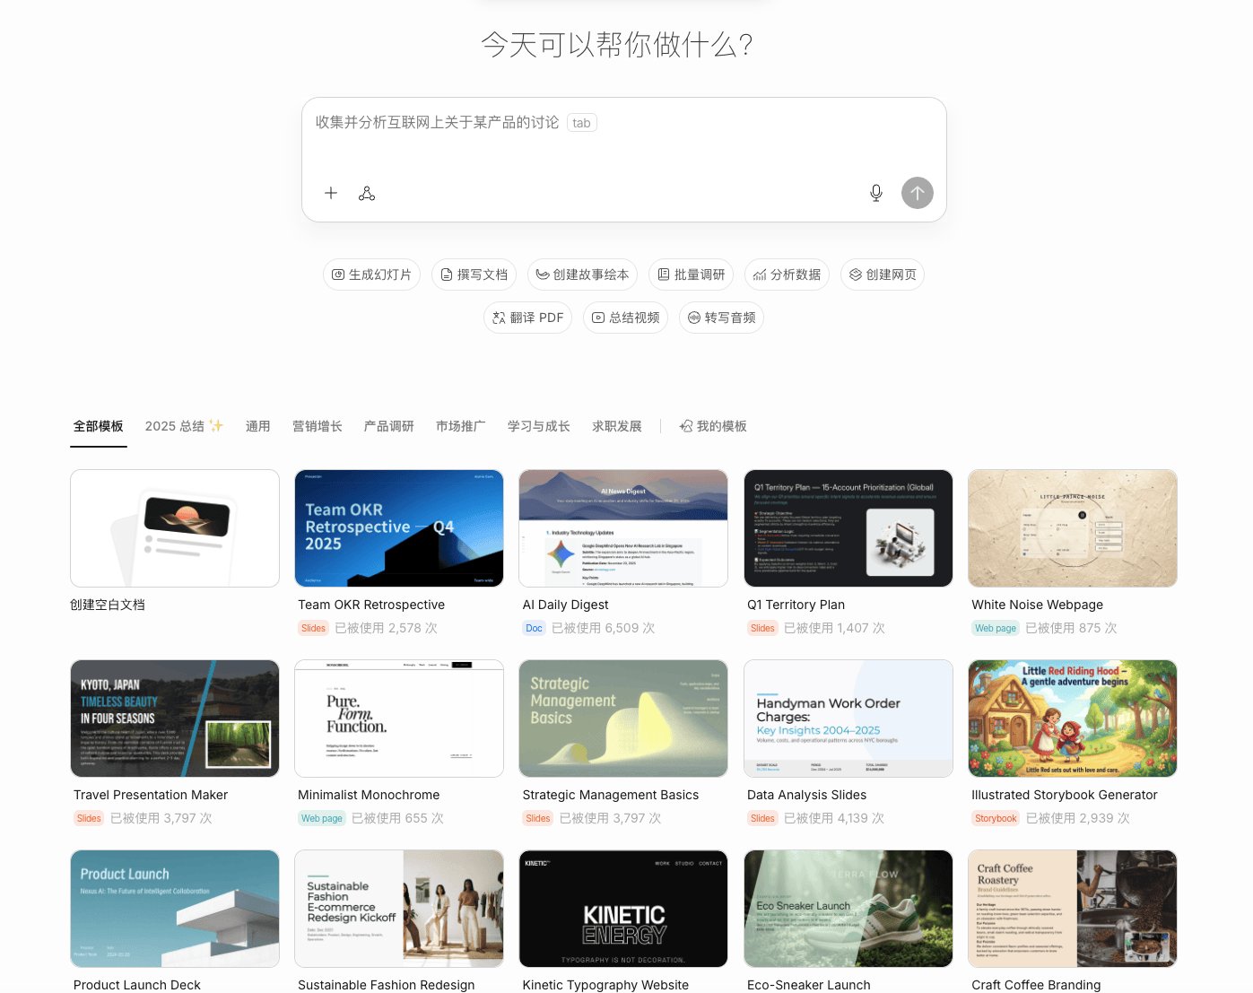This screenshot has width=1253, height=993.
Task: Click the Slides tag under Team OKR Retrospective
Action: [x=314, y=628]
